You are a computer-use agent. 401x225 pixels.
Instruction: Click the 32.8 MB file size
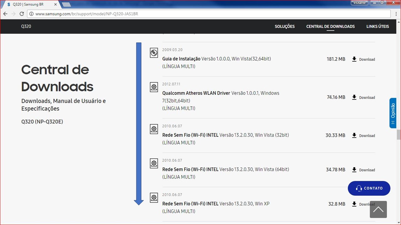[337, 204]
